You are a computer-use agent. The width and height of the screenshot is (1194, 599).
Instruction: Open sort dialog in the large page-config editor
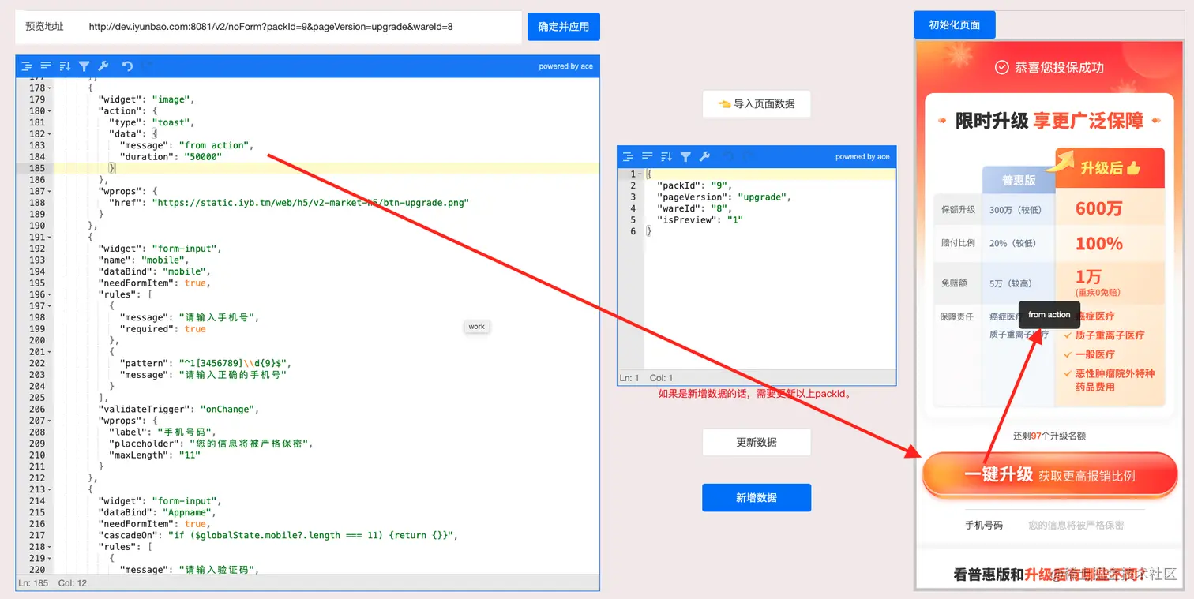point(65,66)
